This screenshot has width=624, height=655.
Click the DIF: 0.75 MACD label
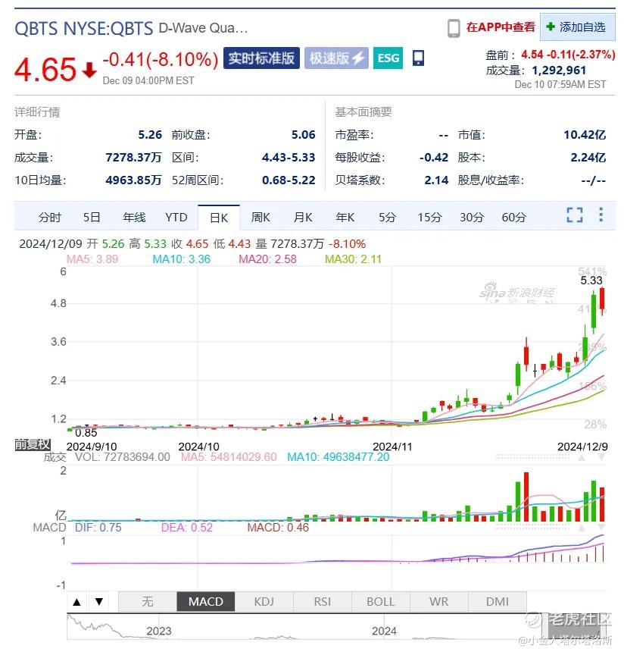[x=98, y=528]
